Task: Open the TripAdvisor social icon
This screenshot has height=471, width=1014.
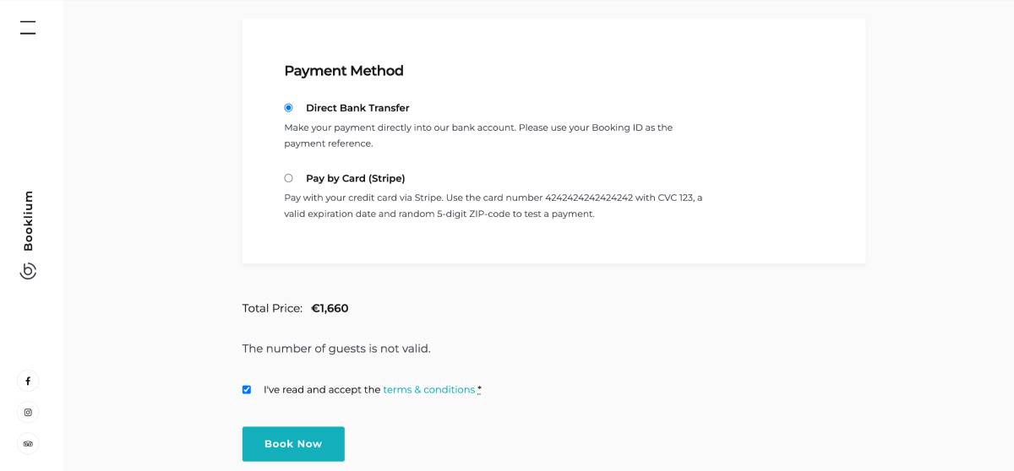Action: point(28,444)
